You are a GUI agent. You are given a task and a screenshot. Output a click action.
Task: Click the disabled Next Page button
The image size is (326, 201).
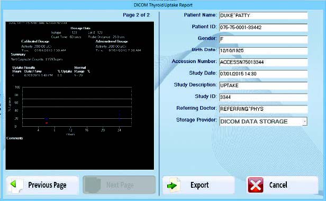tap(119, 185)
